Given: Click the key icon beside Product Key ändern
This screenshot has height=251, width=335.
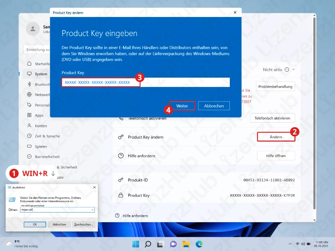Looking at the screenshot, I should click(121, 137).
